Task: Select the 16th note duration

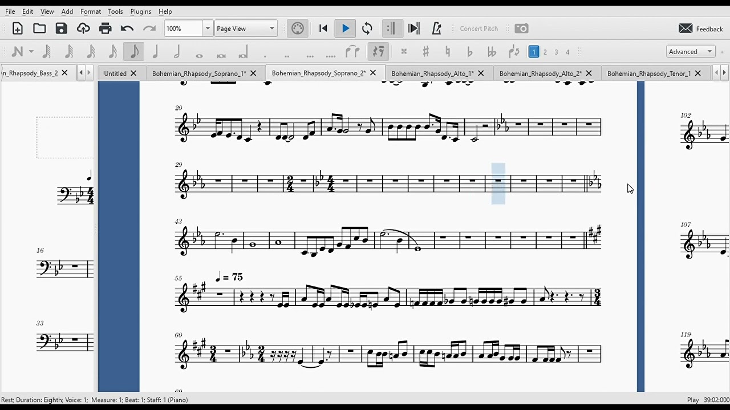Action: pyautogui.click(x=112, y=52)
